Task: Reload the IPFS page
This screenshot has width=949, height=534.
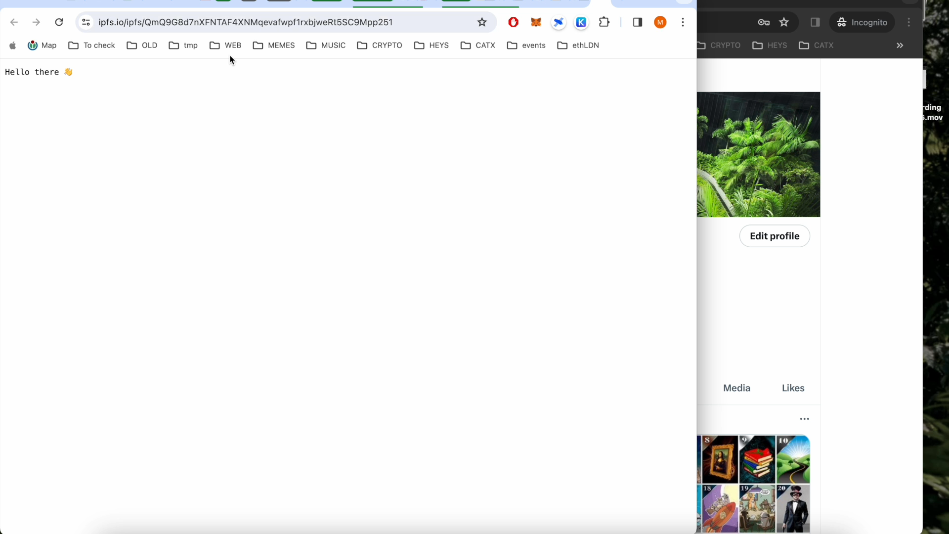Action: [59, 22]
